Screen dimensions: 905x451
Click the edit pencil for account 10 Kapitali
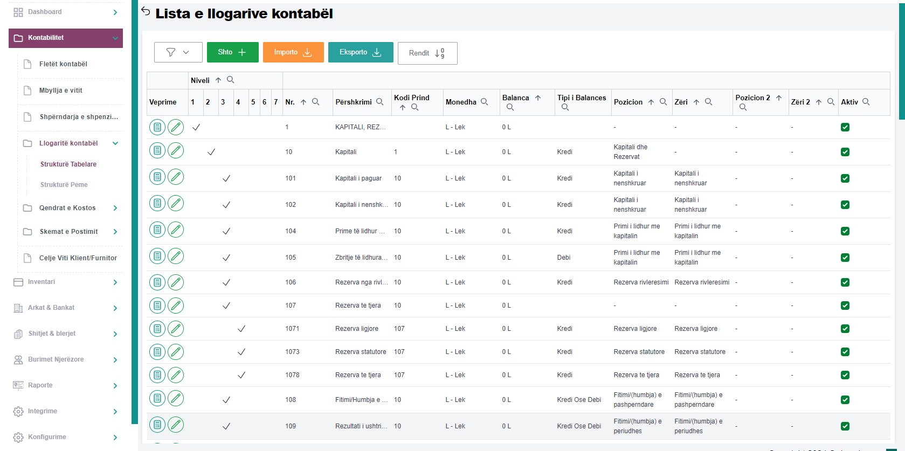tap(176, 150)
